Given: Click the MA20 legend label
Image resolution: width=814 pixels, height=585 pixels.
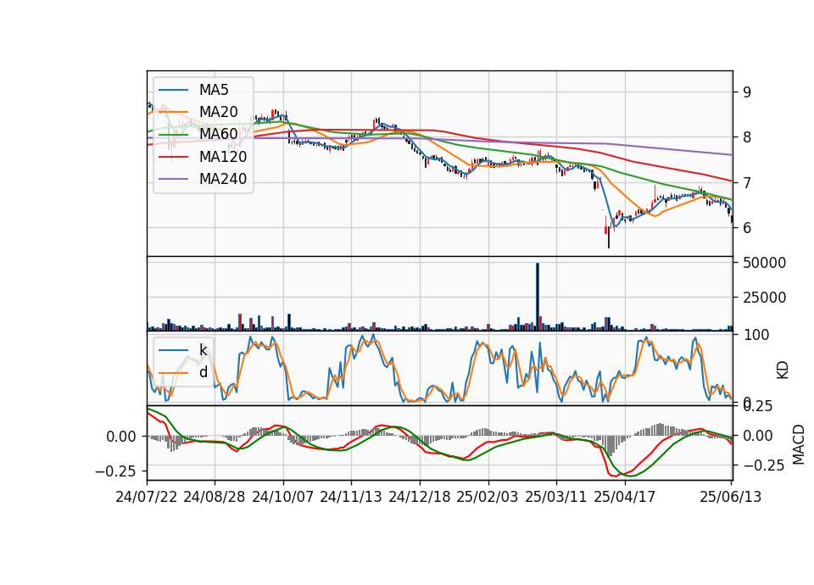Looking at the screenshot, I should click(x=219, y=112).
